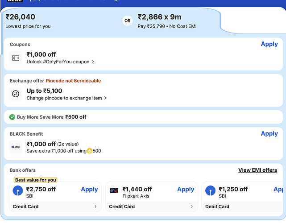
Task: Apply the SBI ₹2,750 off credit card offer
Action: coord(89,189)
